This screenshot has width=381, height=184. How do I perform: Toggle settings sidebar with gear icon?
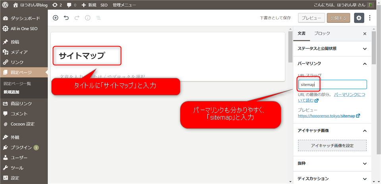coord(359,18)
